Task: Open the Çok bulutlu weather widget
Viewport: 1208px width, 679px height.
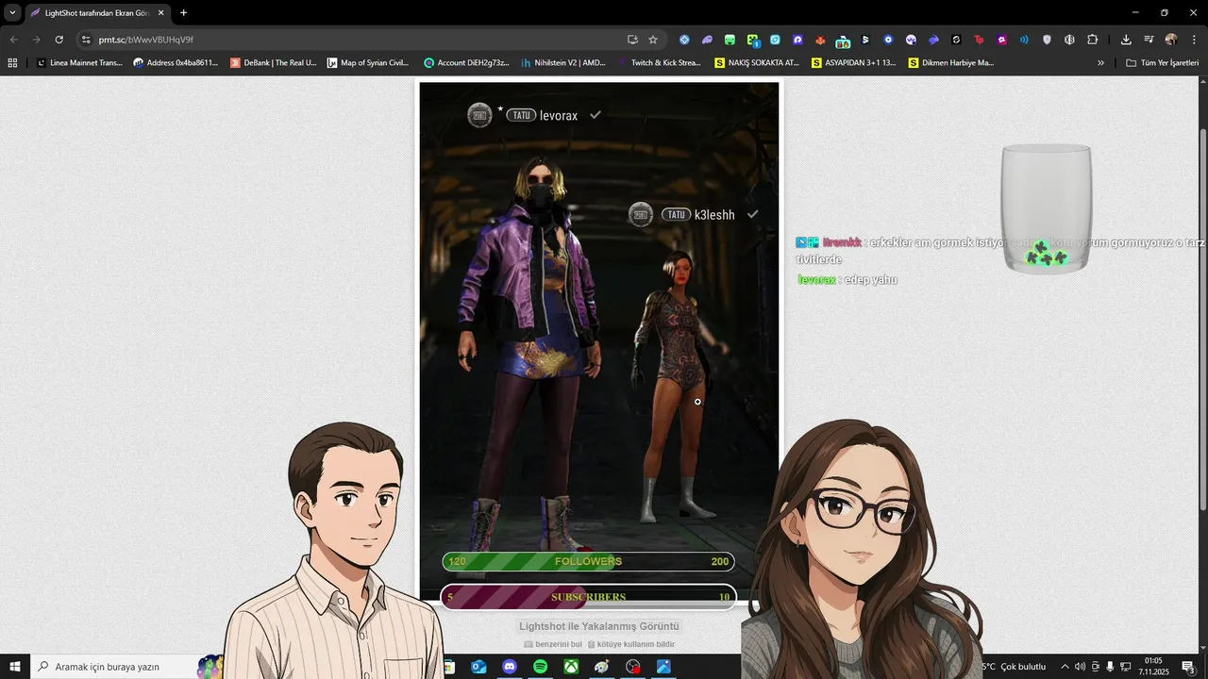Action: [x=1015, y=667]
